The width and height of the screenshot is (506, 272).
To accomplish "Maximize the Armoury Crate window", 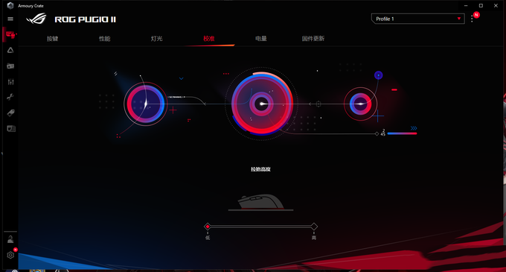I will pos(481,5).
